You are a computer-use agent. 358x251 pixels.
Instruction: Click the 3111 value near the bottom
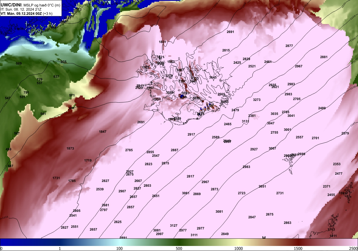coord(194,235)
